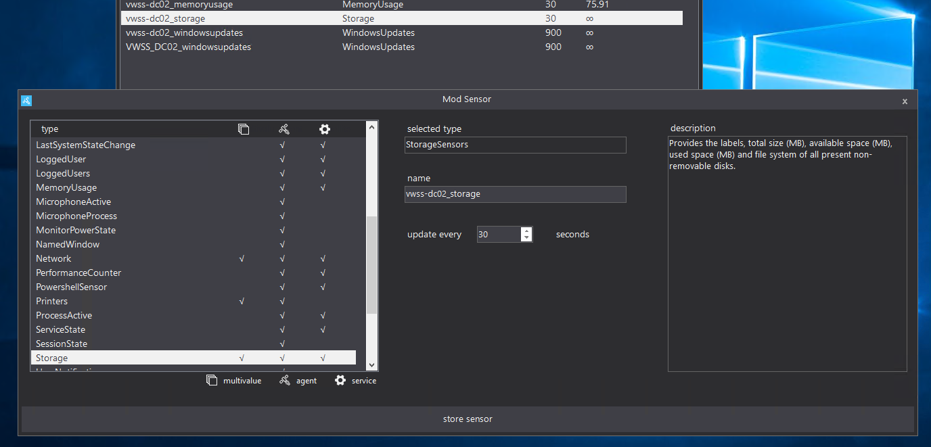The height and width of the screenshot is (447, 931).
Task: Click the service gear icon in the list header
Action: pyautogui.click(x=324, y=128)
